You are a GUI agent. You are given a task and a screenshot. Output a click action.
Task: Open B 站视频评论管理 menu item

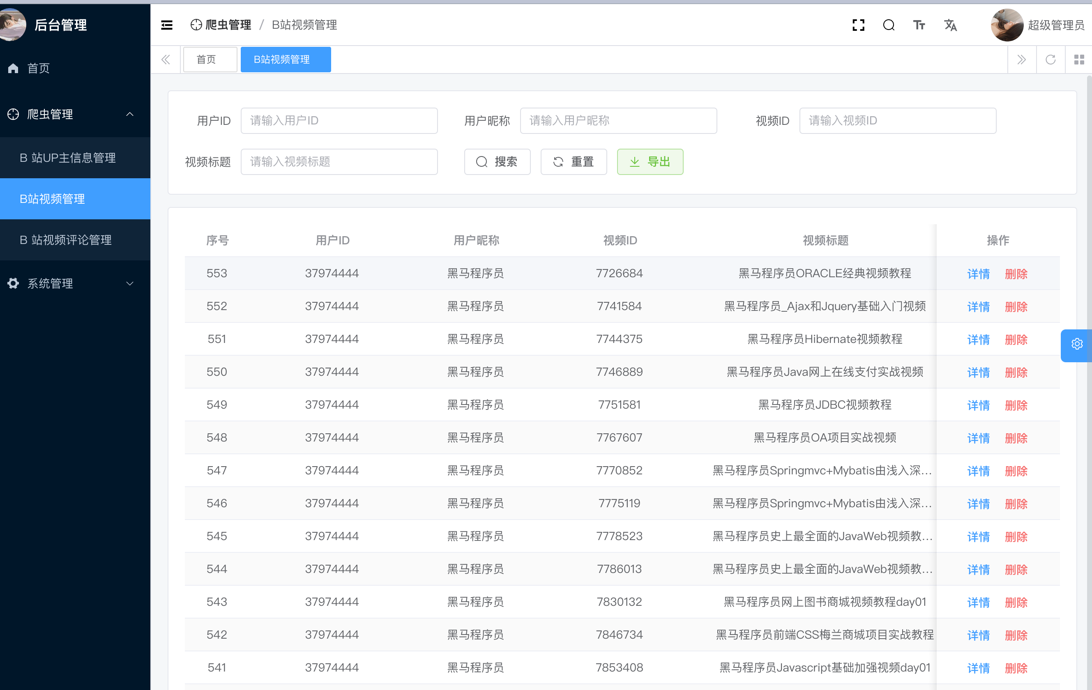[75, 240]
